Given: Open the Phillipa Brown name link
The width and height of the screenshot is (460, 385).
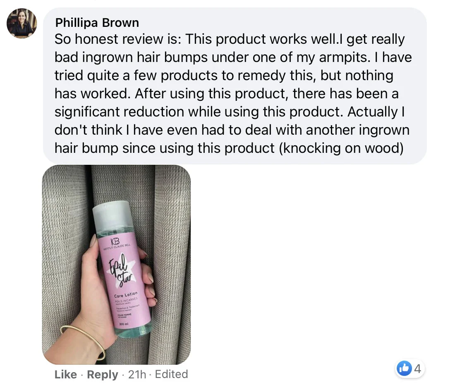Looking at the screenshot, I should click(97, 23).
